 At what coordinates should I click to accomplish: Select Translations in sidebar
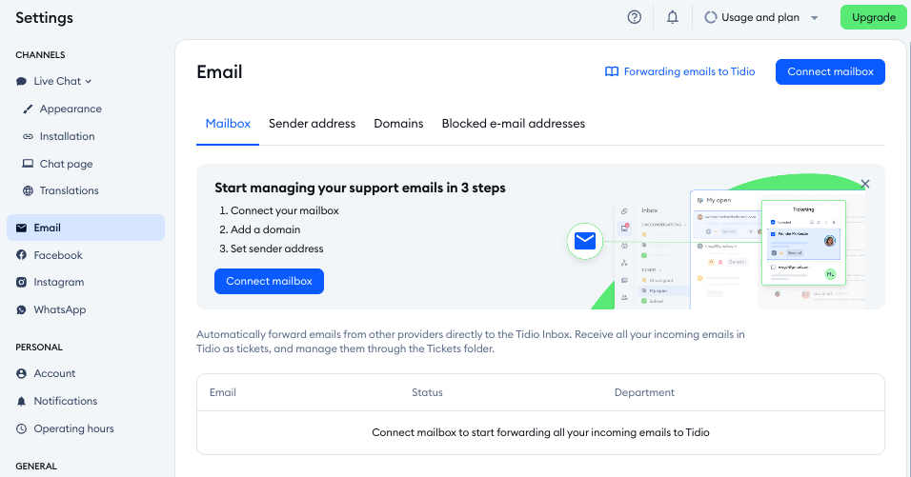(69, 190)
